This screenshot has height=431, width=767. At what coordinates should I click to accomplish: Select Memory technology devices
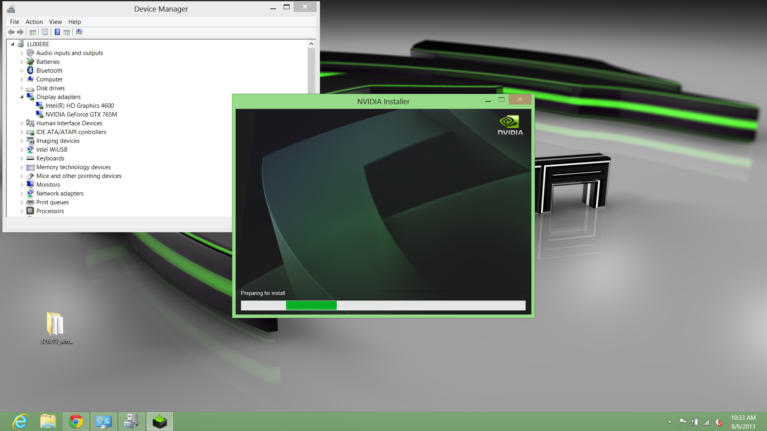pos(74,167)
